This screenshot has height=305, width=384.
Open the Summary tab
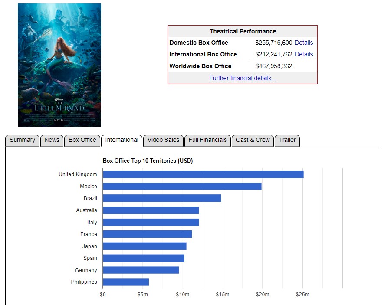coord(22,140)
